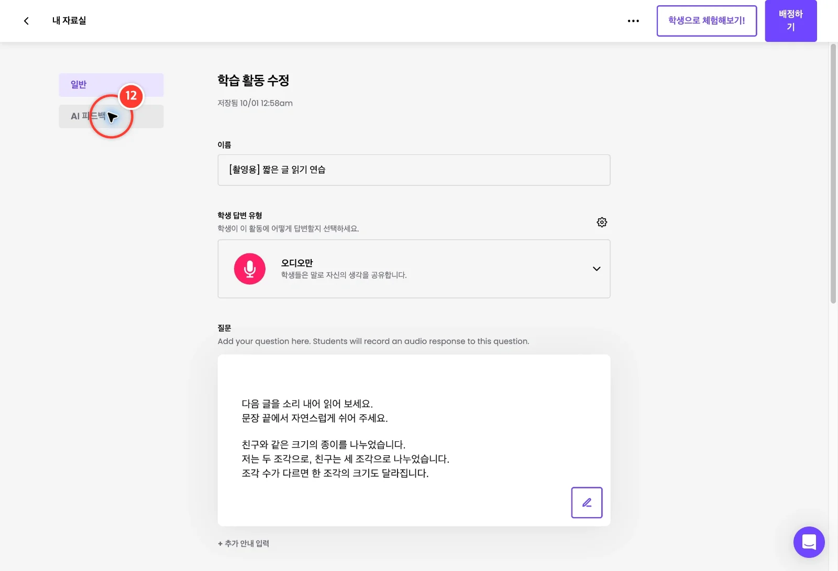Click the page vertical scrollbar

pyautogui.click(x=833, y=174)
